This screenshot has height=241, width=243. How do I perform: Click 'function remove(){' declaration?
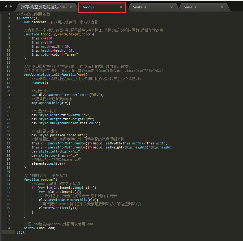pyautogui.click(x=41, y=180)
